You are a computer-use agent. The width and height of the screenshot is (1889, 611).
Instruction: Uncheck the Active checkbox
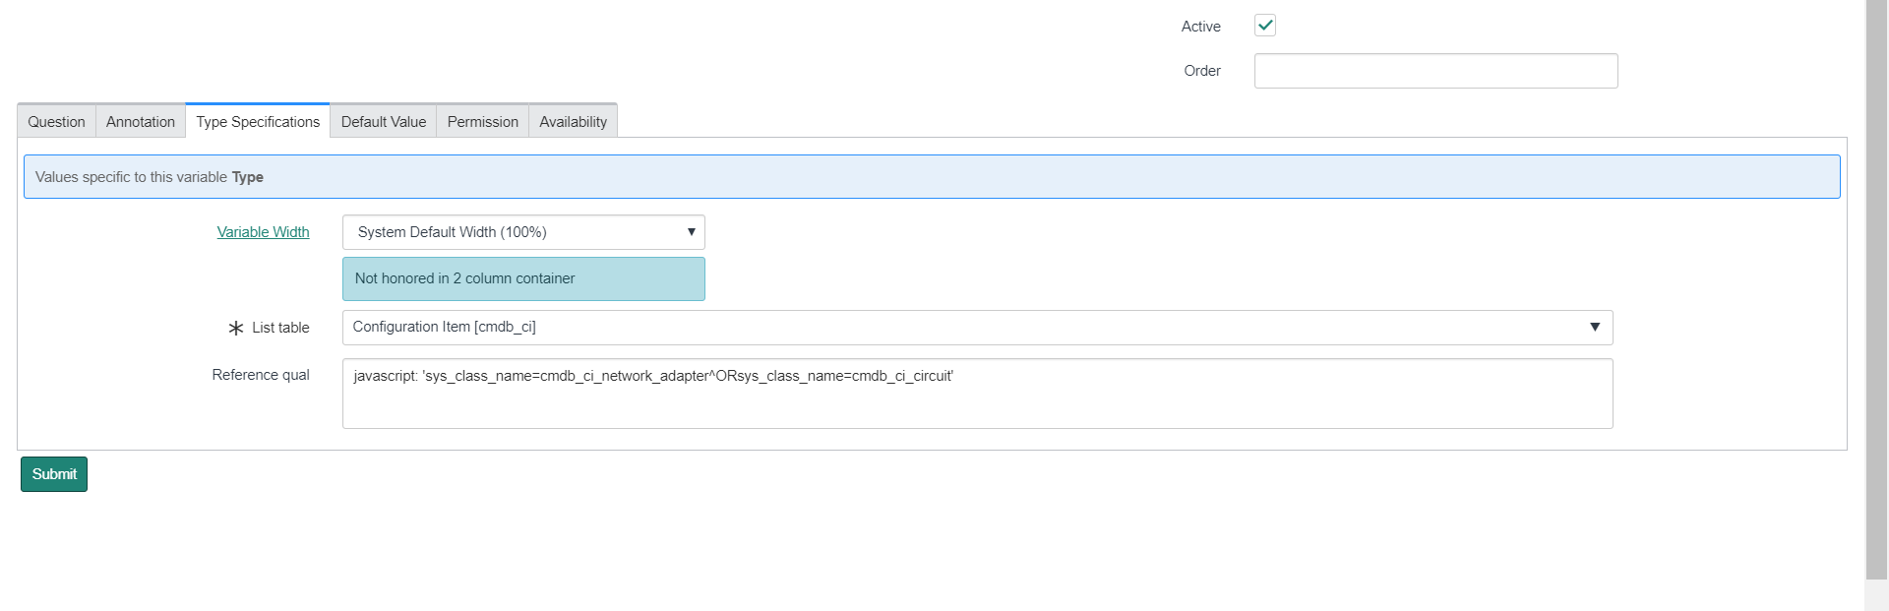coord(1265,26)
